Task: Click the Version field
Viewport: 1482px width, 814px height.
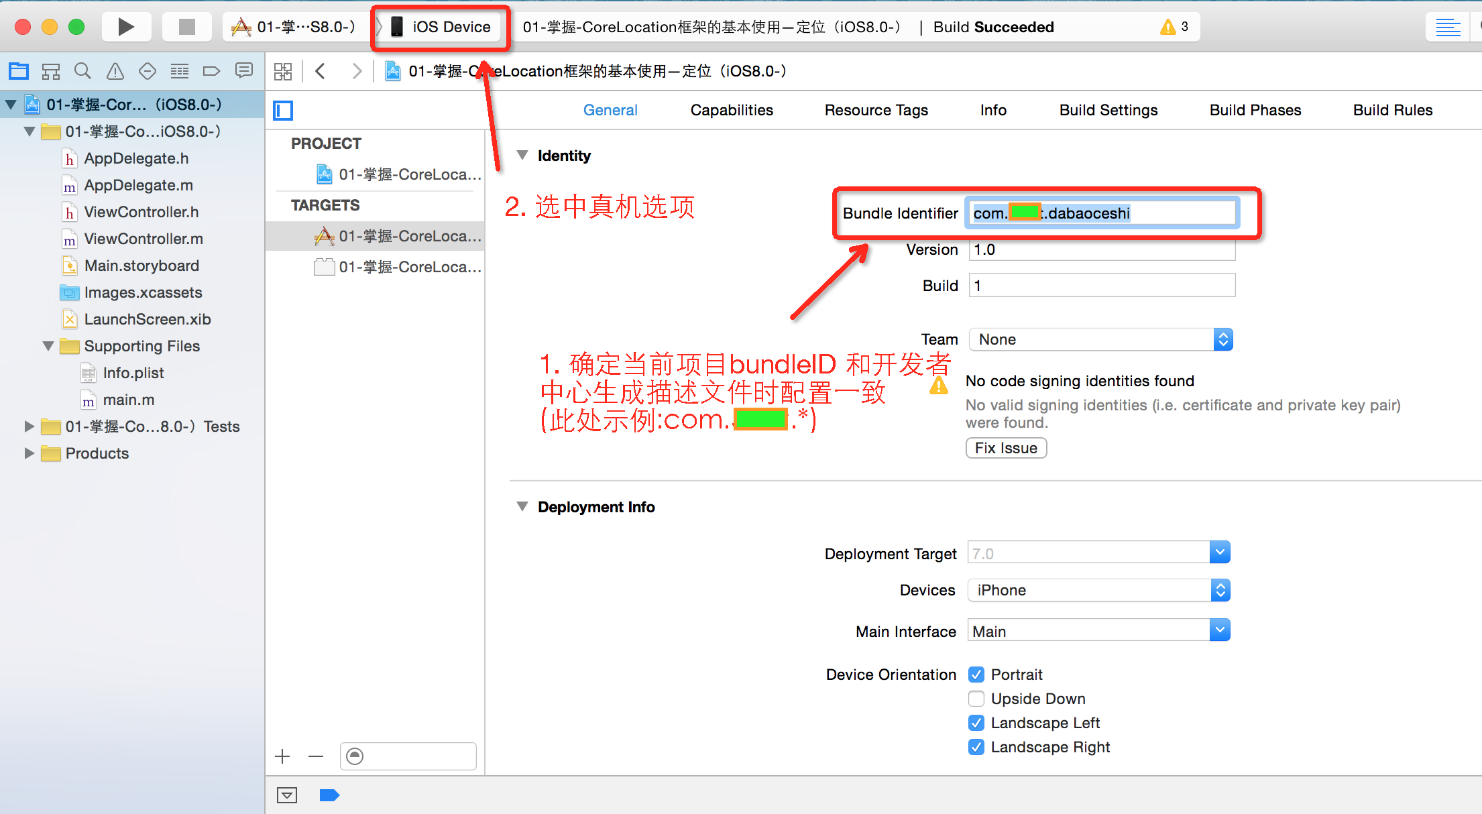Action: tap(1102, 249)
